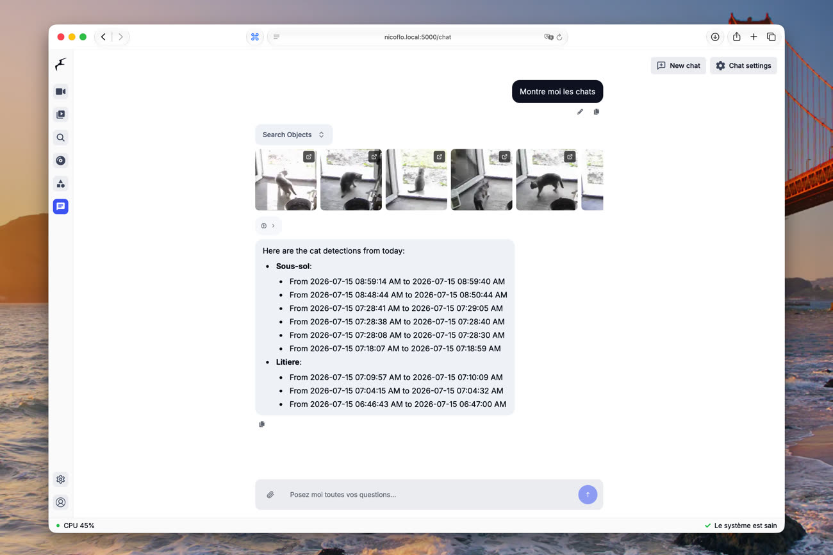
Task: Click the 08:48:44 AM detection row
Action: (399, 295)
